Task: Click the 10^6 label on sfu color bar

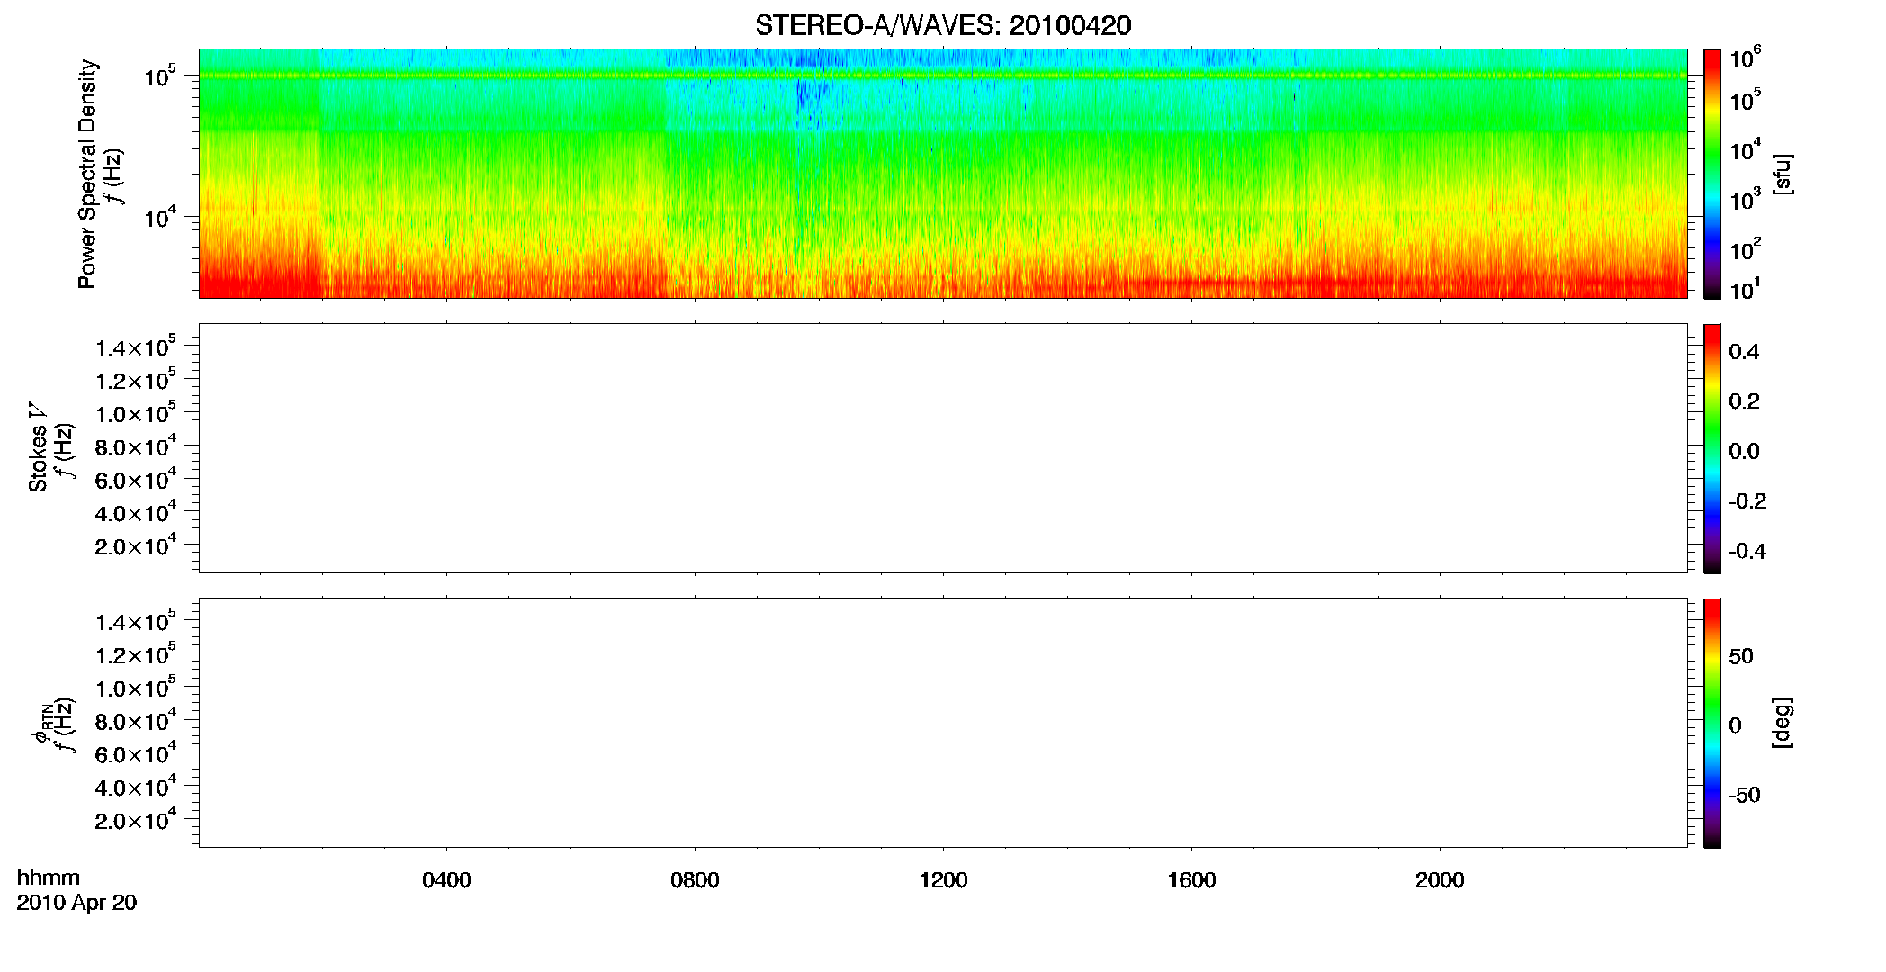Action: point(1745,58)
